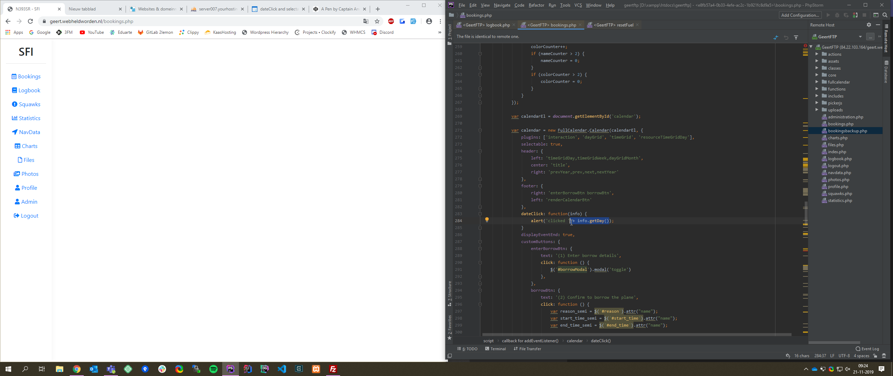Open FileZilla from the taskbar
893x376 pixels.
click(x=333, y=369)
